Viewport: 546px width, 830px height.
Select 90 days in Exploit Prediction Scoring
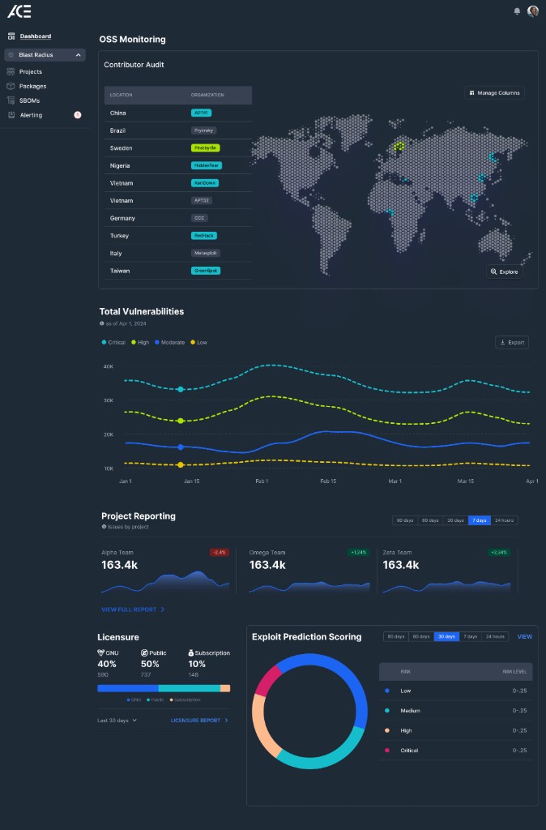(x=396, y=636)
